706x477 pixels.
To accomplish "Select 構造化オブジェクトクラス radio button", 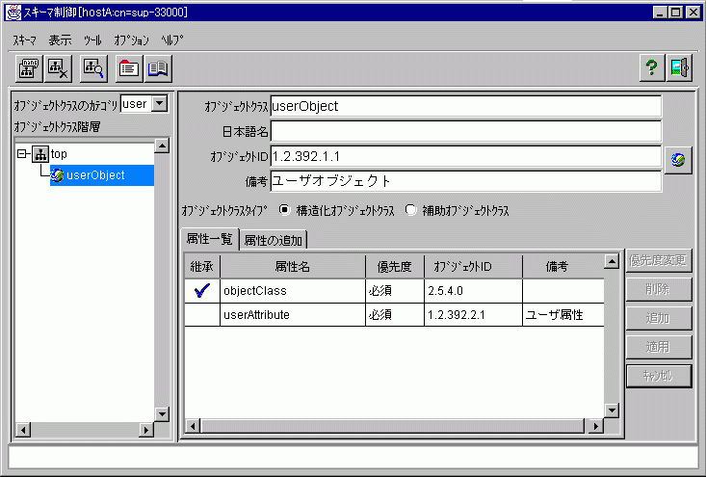I will (284, 210).
